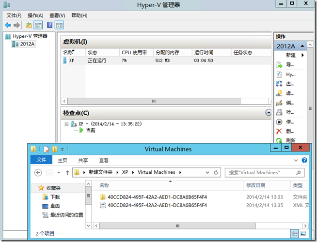Open the 操作(A) menu
This screenshot has width=317, height=242.
click(35, 15)
